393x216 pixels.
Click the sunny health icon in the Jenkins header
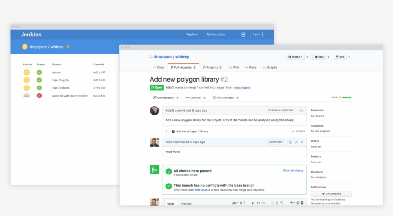[24, 47]
